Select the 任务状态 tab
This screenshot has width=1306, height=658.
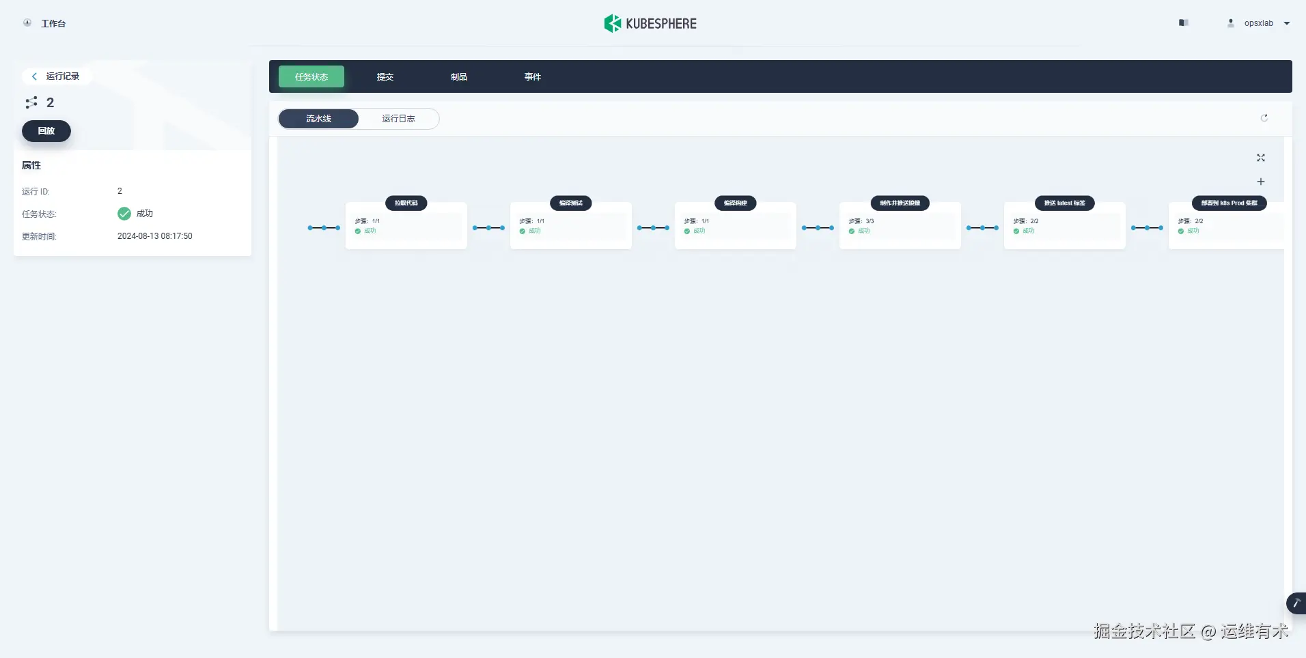(x=311, y=76)
